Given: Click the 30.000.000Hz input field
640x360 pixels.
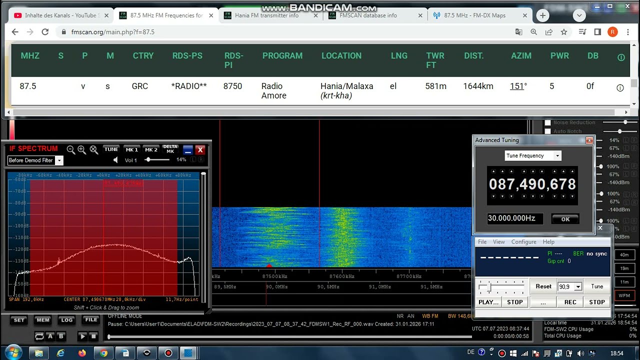Looking at the screenshot, I should (515, 218).
